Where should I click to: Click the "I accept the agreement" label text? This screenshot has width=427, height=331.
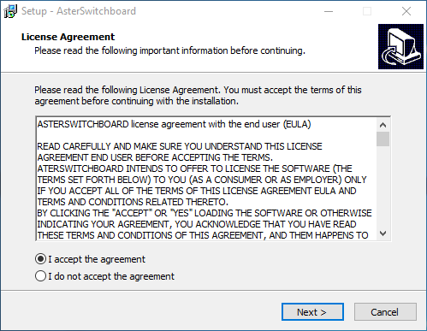97,259
